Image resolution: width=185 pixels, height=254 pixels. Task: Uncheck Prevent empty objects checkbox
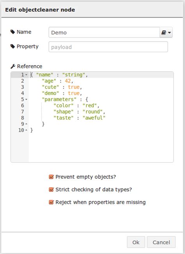click(51, 177)
